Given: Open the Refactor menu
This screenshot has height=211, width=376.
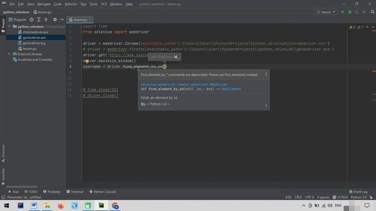Looking at the screenshot, I should click(x=71, y=4).
